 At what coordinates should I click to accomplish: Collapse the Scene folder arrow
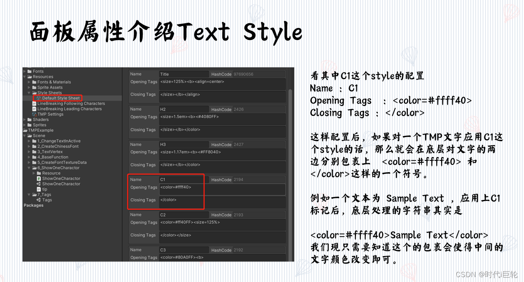[x=25, y=135]
